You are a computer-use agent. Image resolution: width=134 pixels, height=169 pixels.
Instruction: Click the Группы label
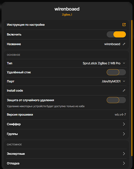point(12,134)
